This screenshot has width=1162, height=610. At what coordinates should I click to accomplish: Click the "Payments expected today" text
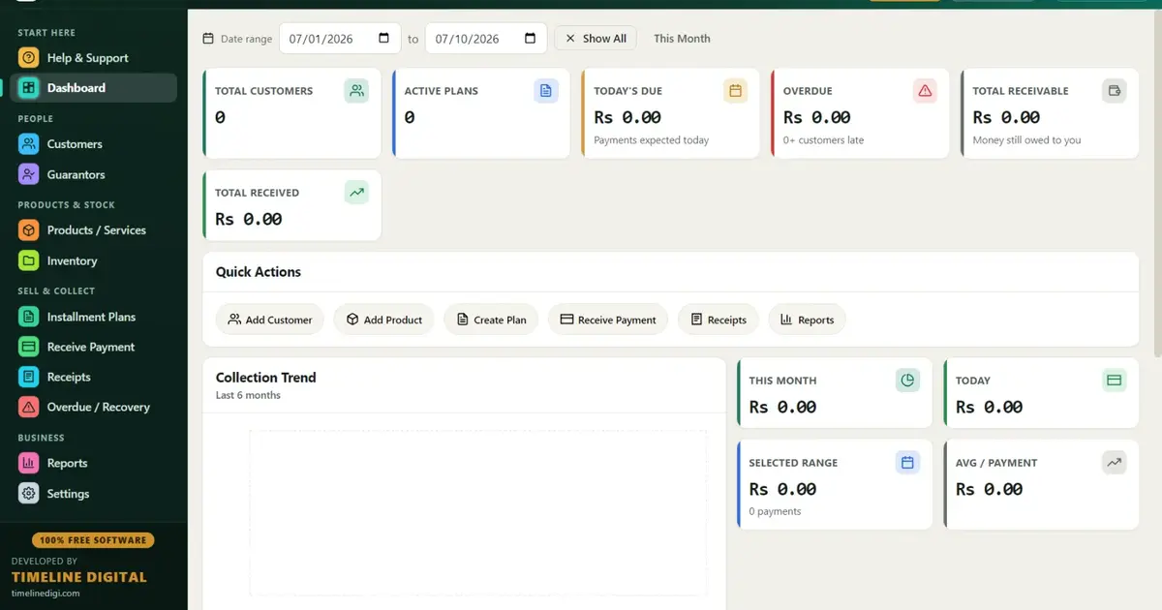[652, 140]
